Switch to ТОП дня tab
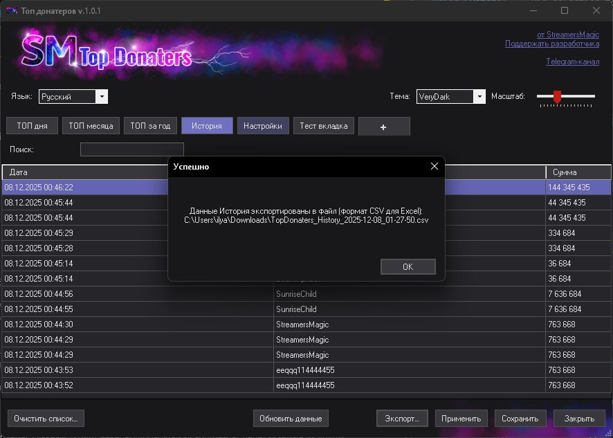 (32, 126)
